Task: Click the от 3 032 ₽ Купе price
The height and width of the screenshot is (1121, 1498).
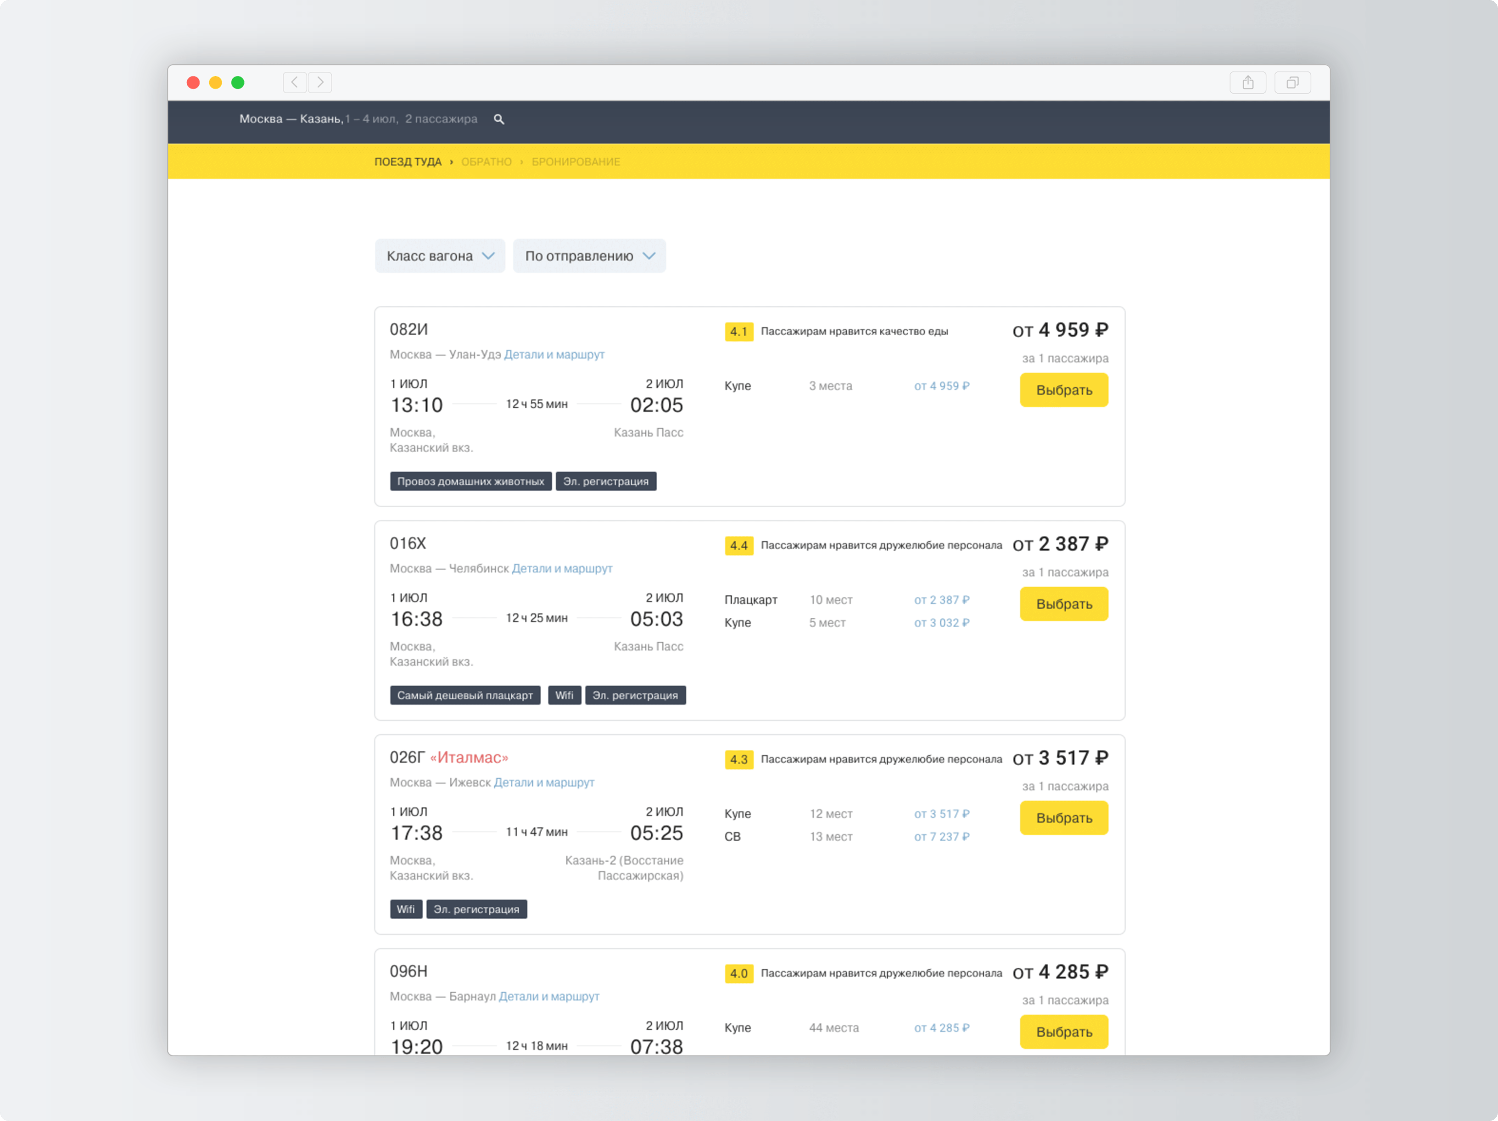Action: 942,623
